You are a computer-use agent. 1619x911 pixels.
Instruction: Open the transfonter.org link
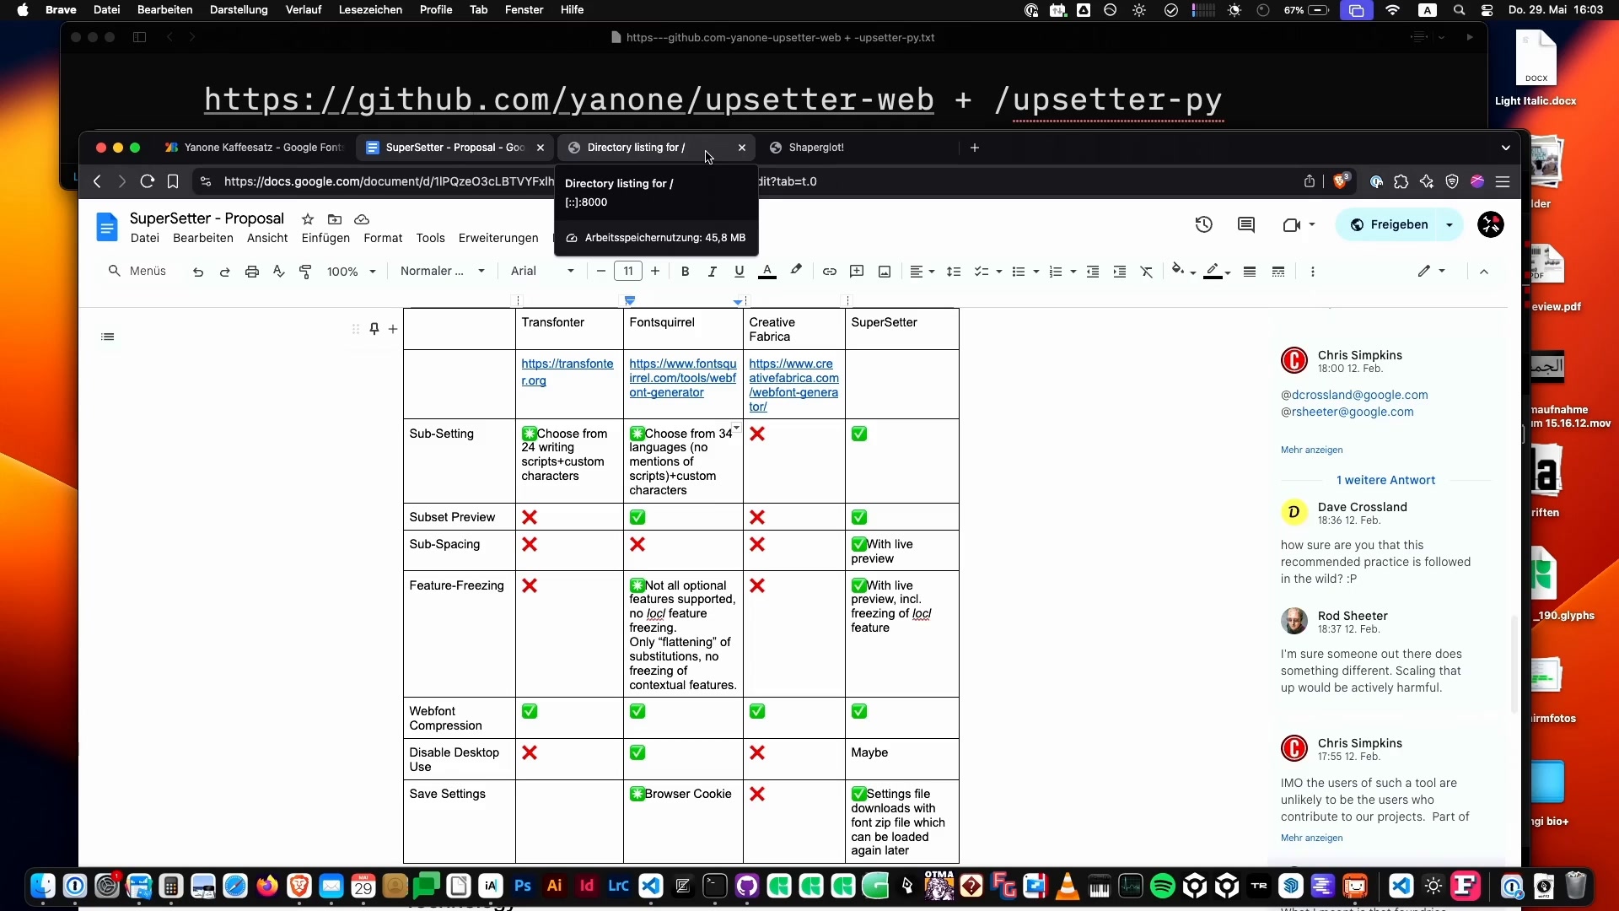tap(567, 372)
